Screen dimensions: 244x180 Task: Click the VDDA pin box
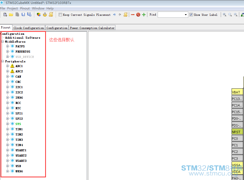click(237, 172)
